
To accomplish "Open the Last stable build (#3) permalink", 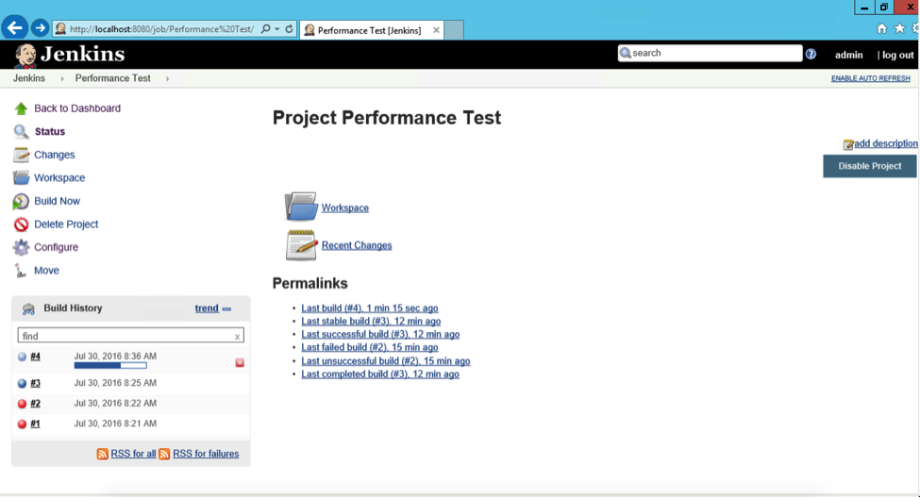I will click(371, 322).
